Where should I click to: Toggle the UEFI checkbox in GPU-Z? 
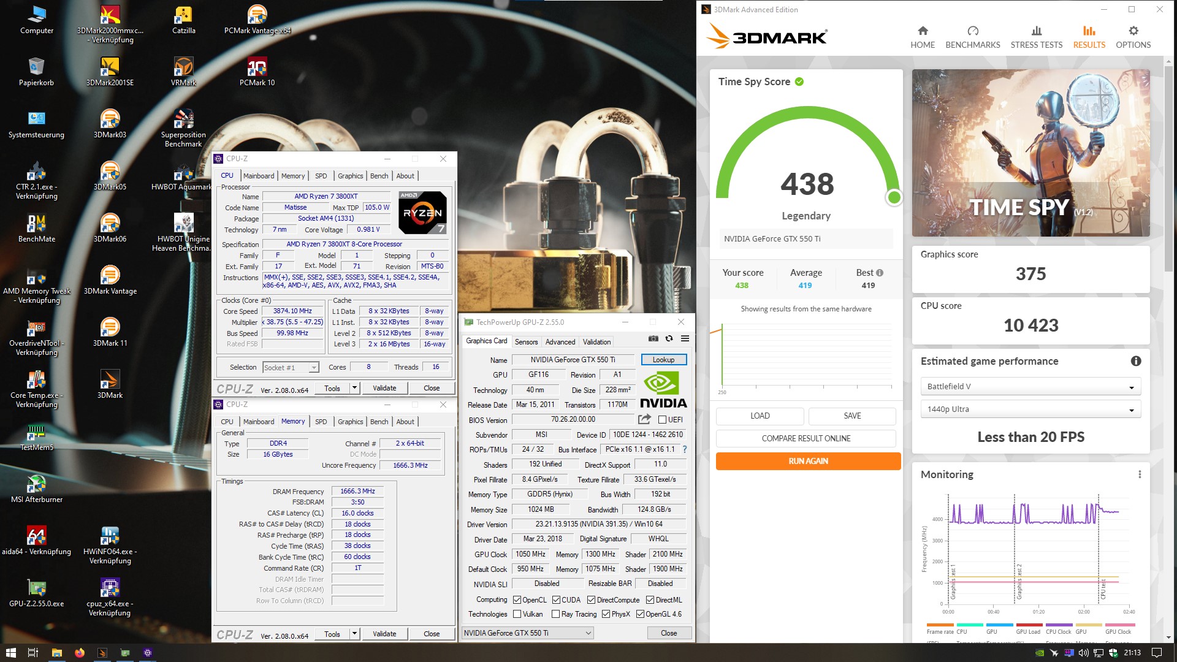[662, 420]
